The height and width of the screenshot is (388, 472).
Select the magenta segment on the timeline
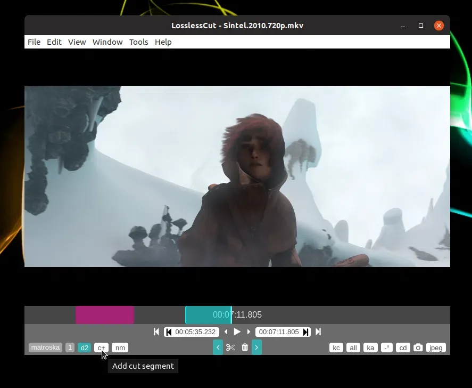104,315
